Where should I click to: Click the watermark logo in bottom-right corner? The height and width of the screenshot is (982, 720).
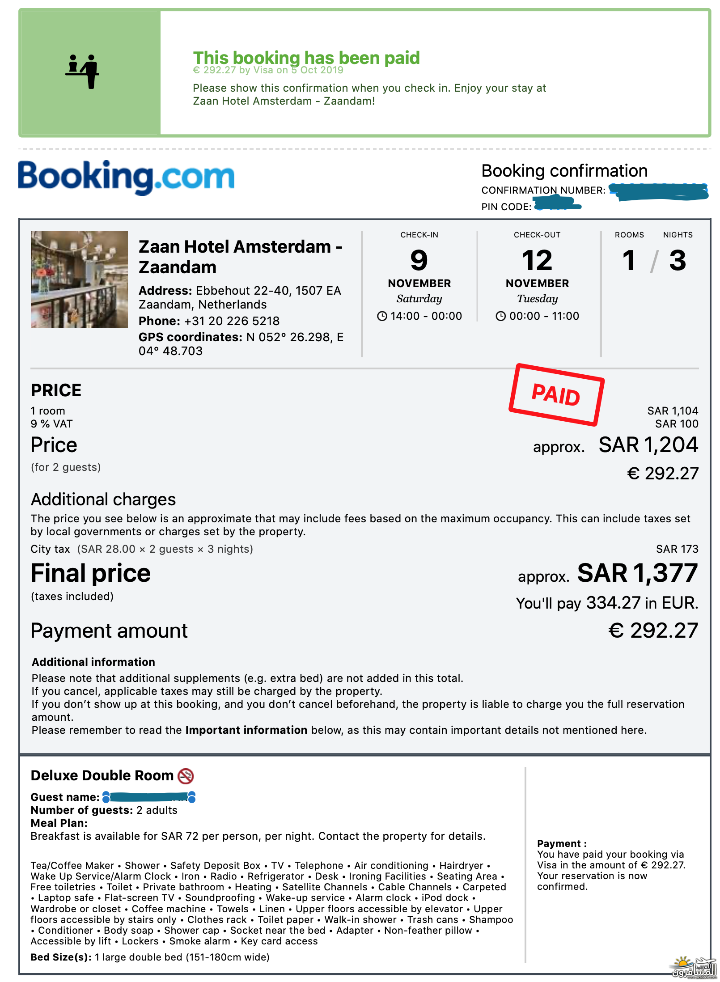[694, 968]
